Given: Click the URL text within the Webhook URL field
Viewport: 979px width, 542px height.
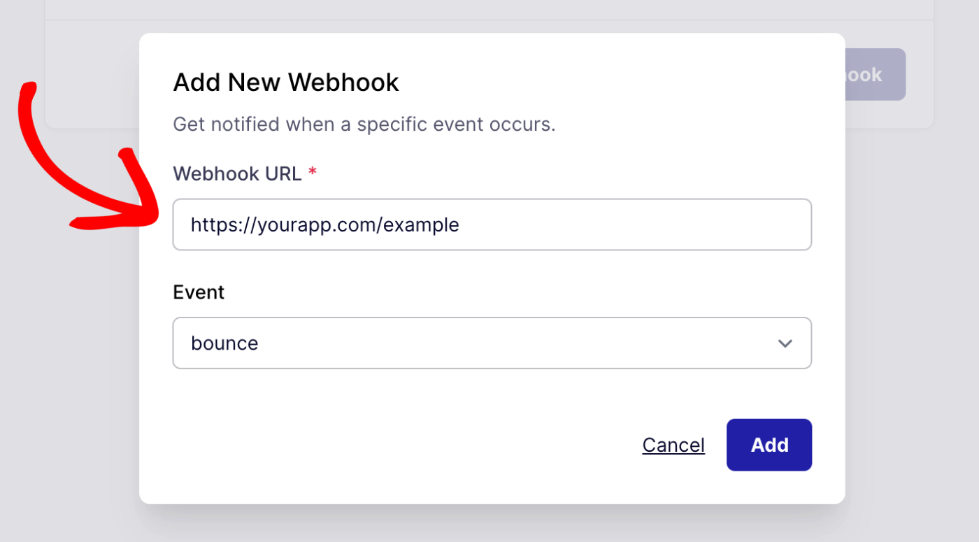Looking at the screenshot, I should tap(325, 224).
